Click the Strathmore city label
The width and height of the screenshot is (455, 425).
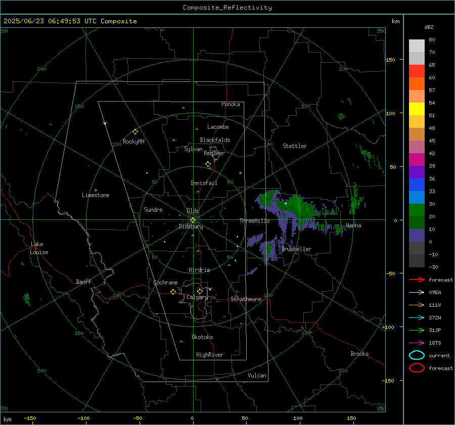(246, 299)
